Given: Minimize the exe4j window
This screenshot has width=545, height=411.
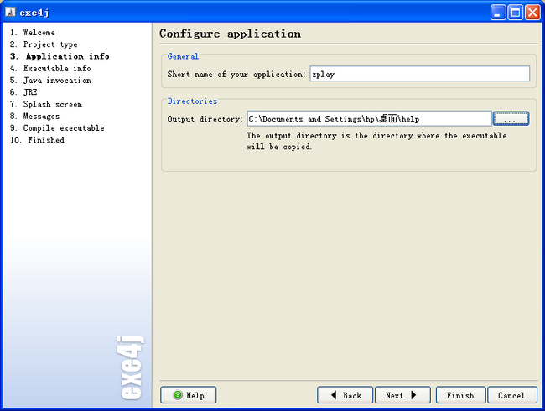Looking at the screenshot, I should point(498,13).
